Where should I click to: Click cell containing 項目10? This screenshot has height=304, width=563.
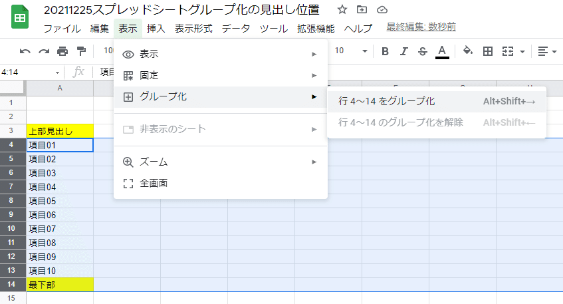click(x=60, y=271)
